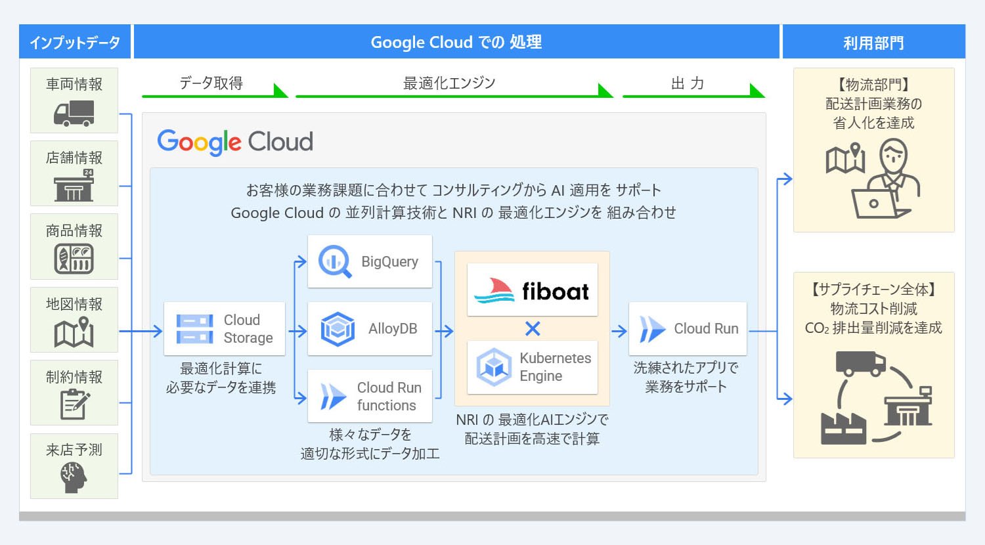Click the Cloud Run functions text label
The width and height of the screenshot is (985, 545).
pyautogui.click(x=389, y=397)
